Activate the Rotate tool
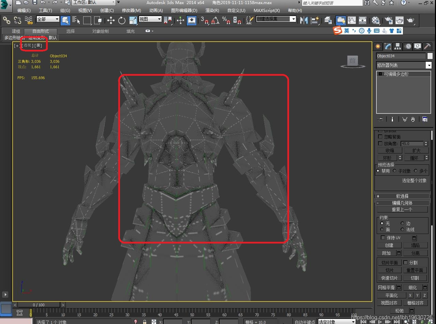Viewport: 436px width, 324px height. click(x=122, y=20)
